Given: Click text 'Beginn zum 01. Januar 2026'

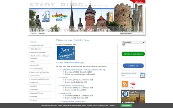Looking at the screenshot, I should coord(76,90).
